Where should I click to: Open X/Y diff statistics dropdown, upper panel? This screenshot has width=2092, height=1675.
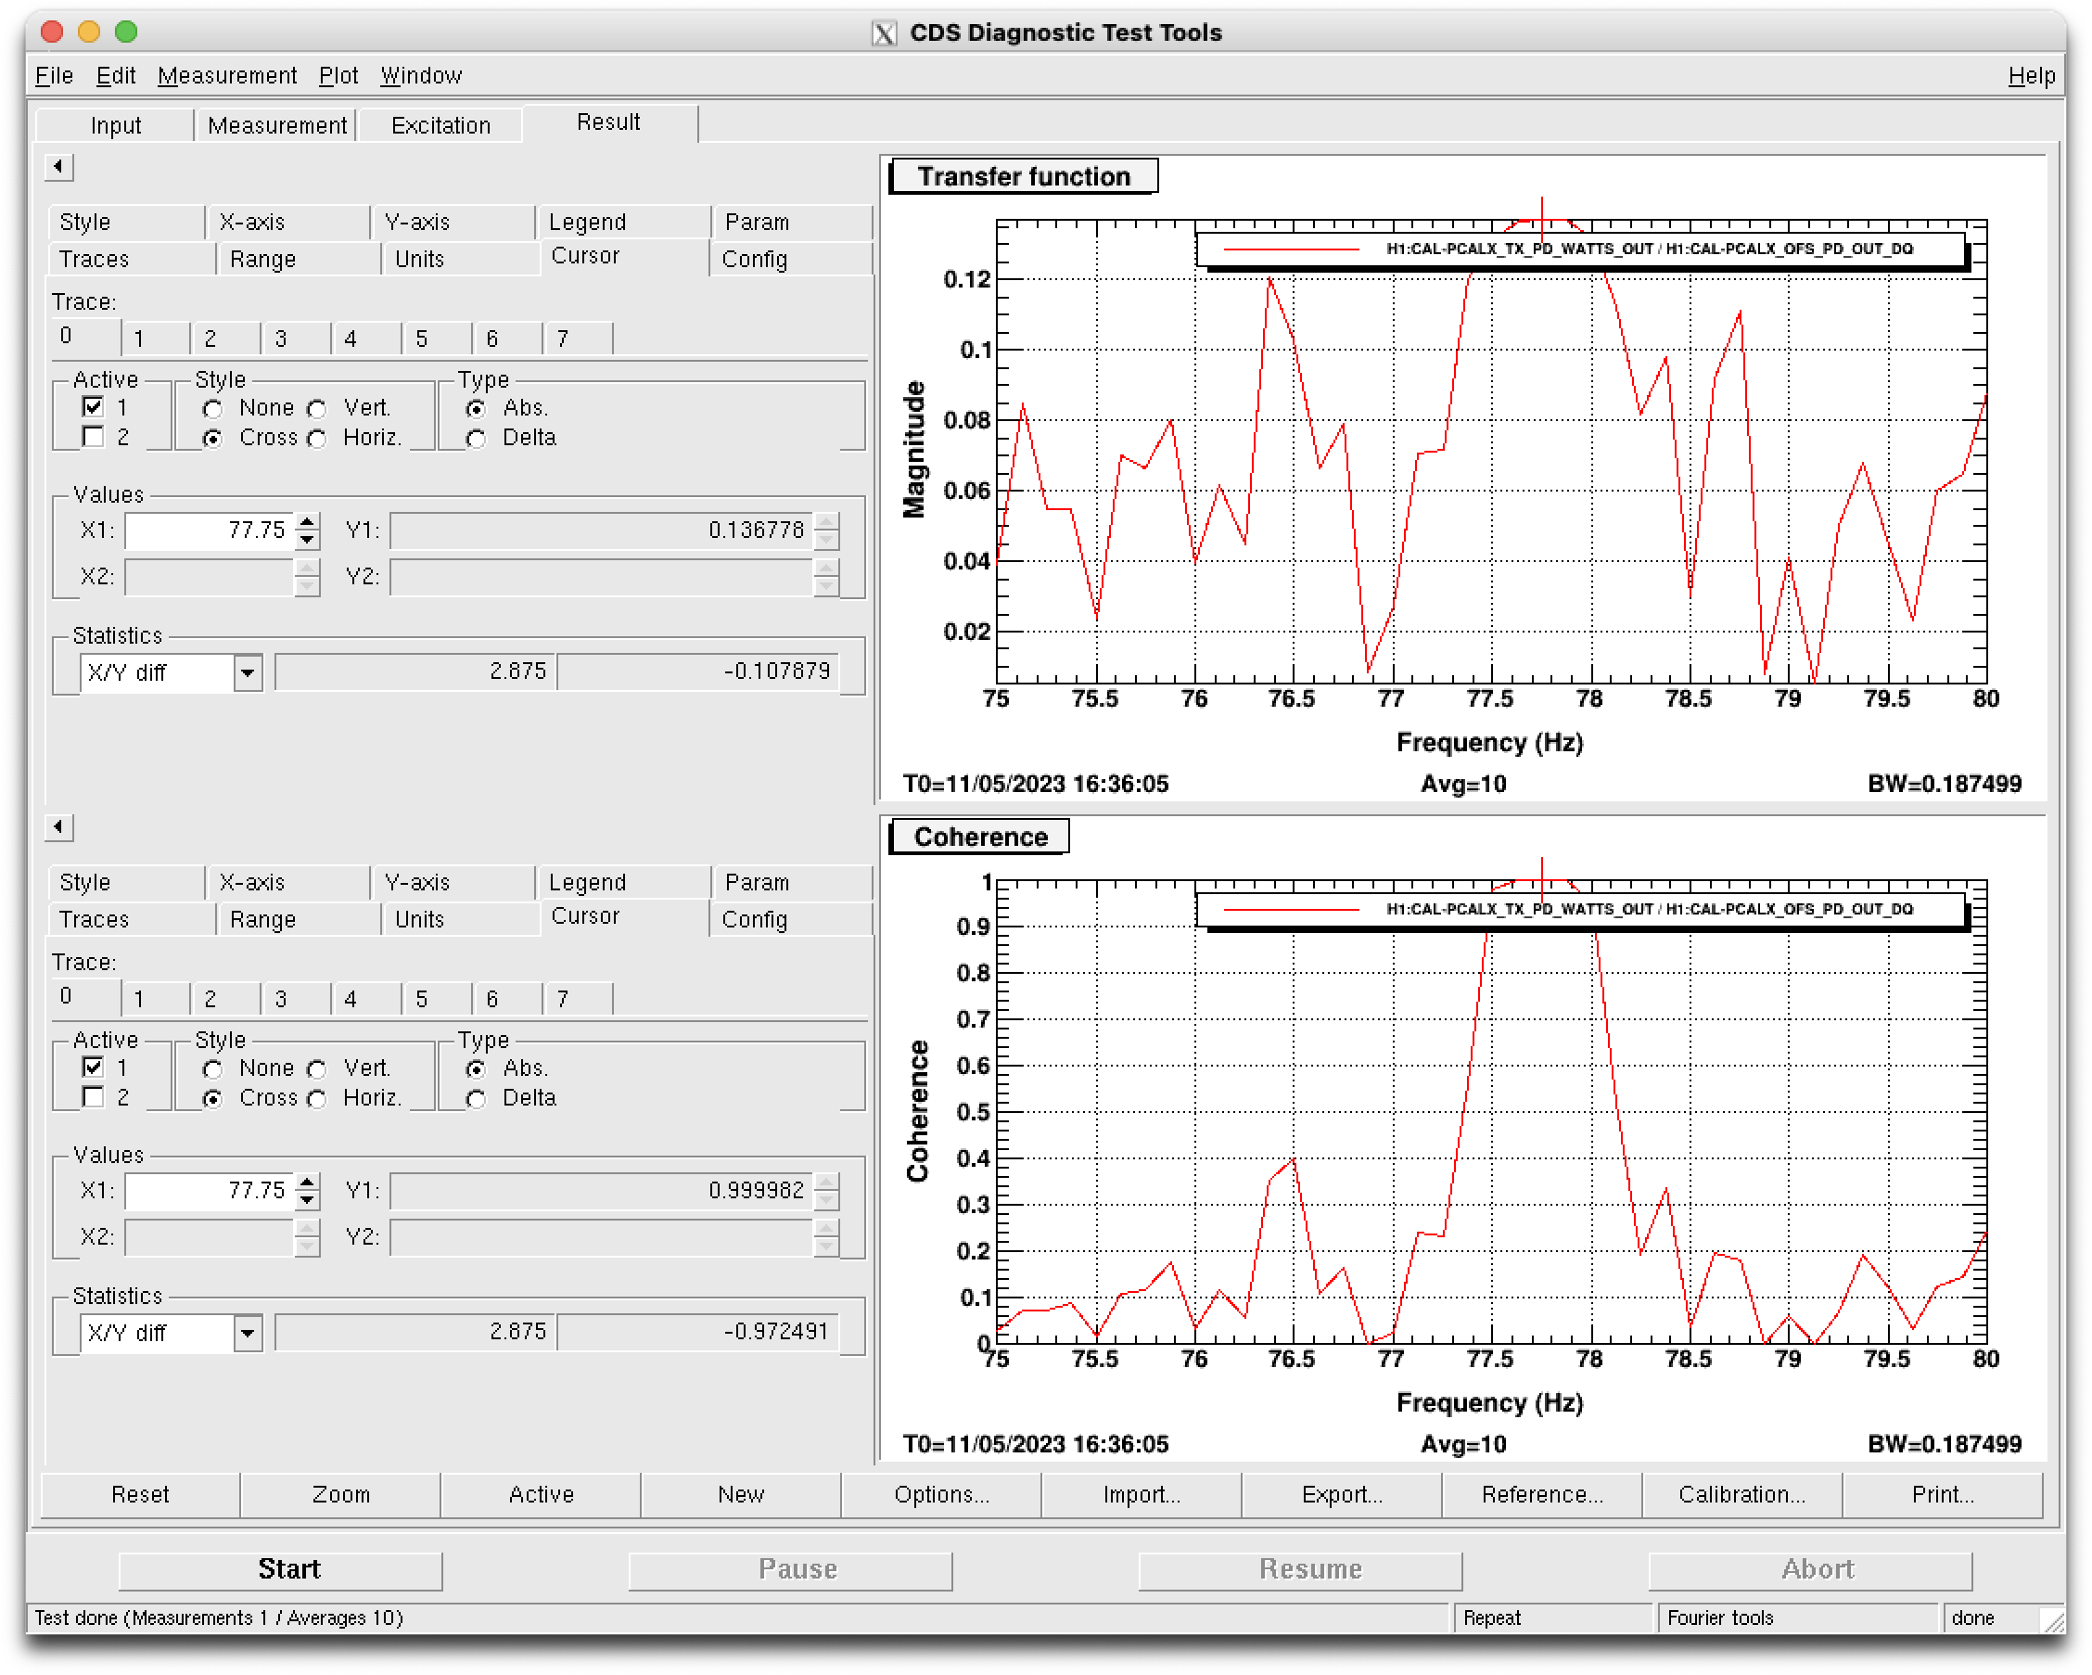[248, 672]
